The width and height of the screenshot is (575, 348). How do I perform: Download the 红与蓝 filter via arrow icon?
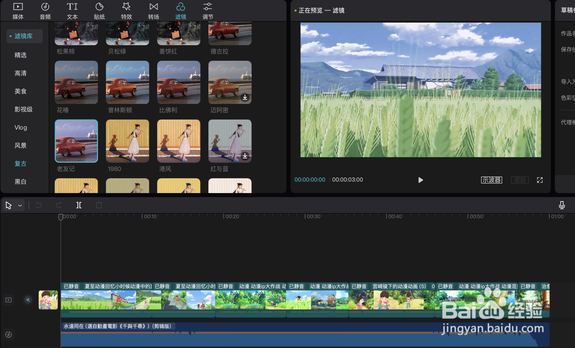[245, 156]
